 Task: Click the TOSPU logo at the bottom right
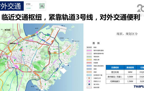139,86
